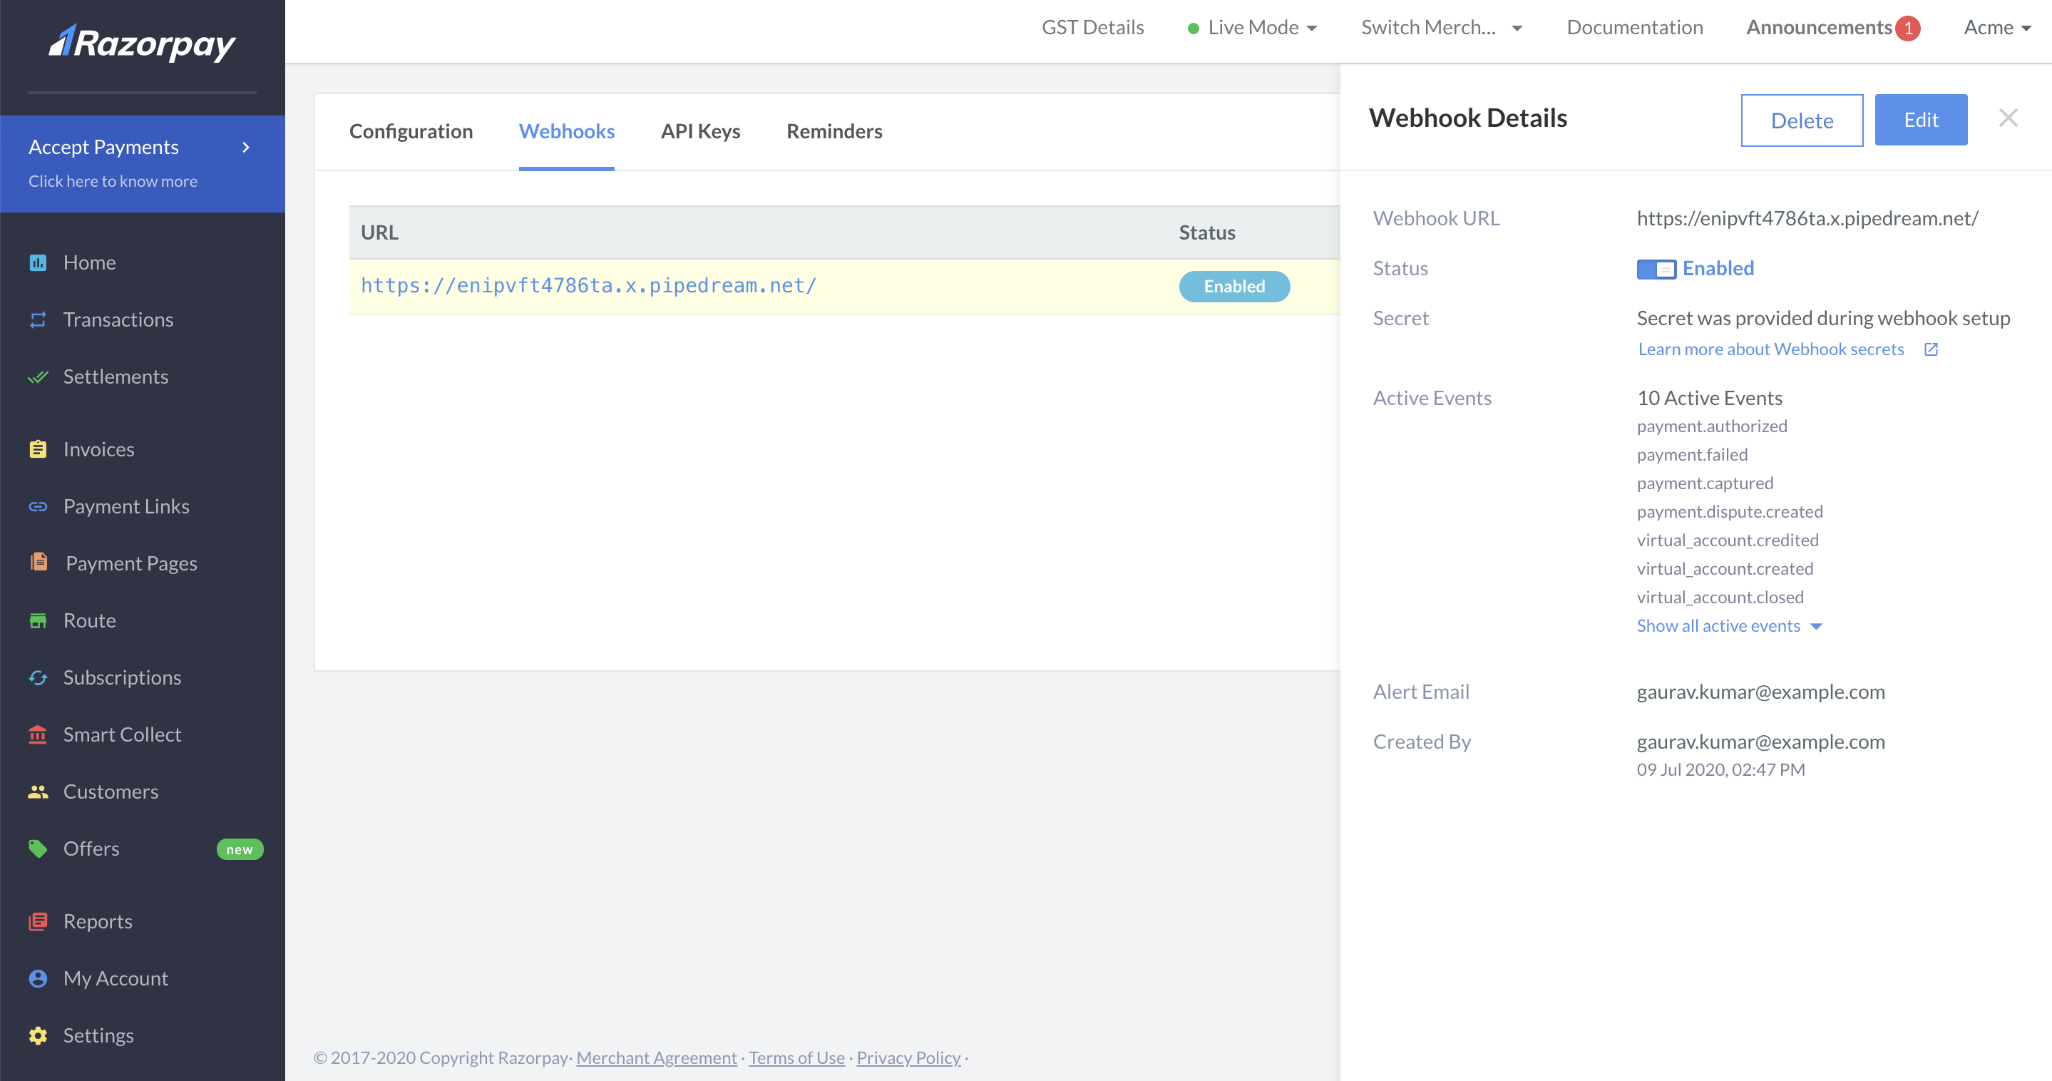The width and height of the screenshot is (2052, 1081).
Task: Click the Invoices clipboard icon
Action: click(39, 449)
